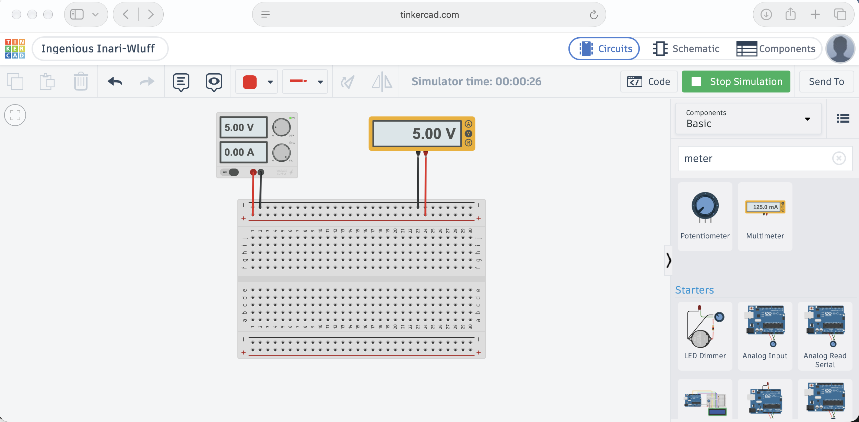Select the multimeter 5.00 V display
Screen dimensions: 859x422
[417, 134]
